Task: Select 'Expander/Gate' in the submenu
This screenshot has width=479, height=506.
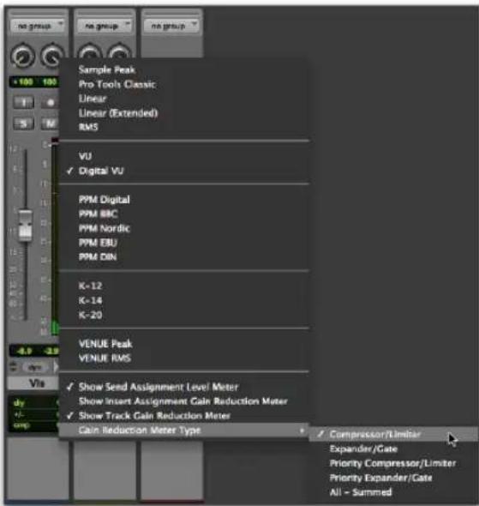Action: pyautogui.click(x=363, y=449)
